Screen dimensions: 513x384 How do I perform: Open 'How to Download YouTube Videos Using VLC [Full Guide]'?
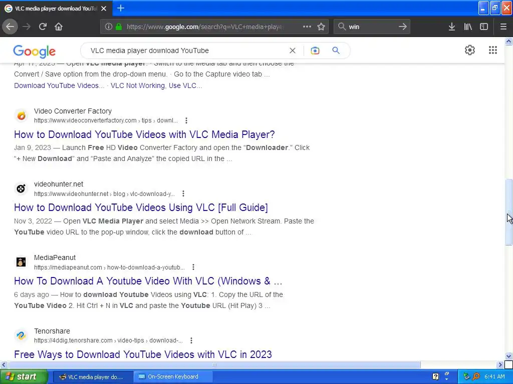(x=141, y=207)
